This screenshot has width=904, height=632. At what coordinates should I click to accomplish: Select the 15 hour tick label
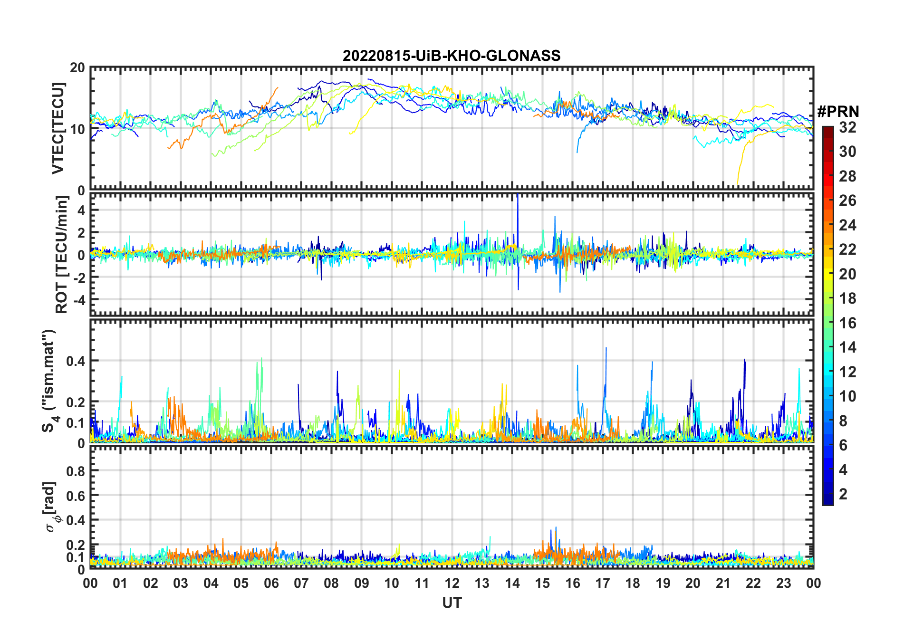(542, 583)
